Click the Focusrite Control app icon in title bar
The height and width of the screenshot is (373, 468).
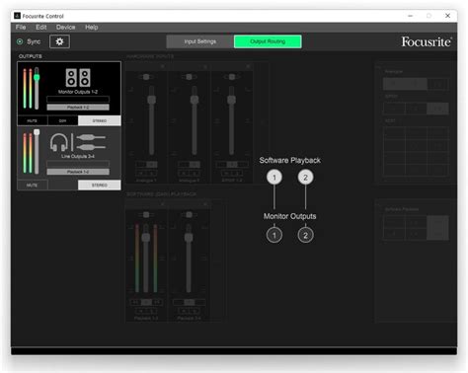coord(17,16)
